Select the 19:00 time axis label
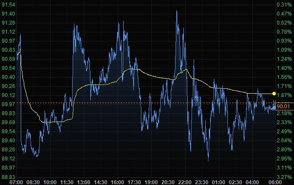294x185 pixels. coord(151,182)
